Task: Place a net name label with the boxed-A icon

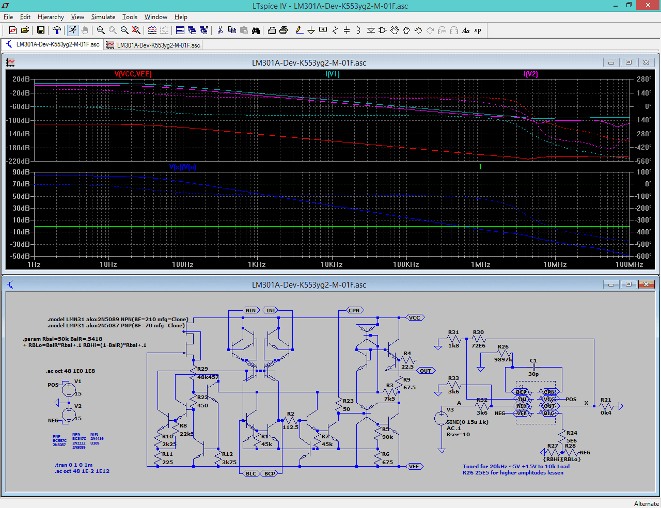Action: 323,30
